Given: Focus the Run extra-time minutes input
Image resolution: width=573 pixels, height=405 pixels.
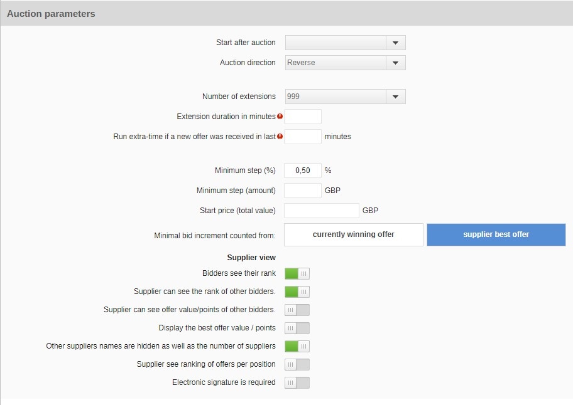Looking at the screenshot, I should point(303,137).
